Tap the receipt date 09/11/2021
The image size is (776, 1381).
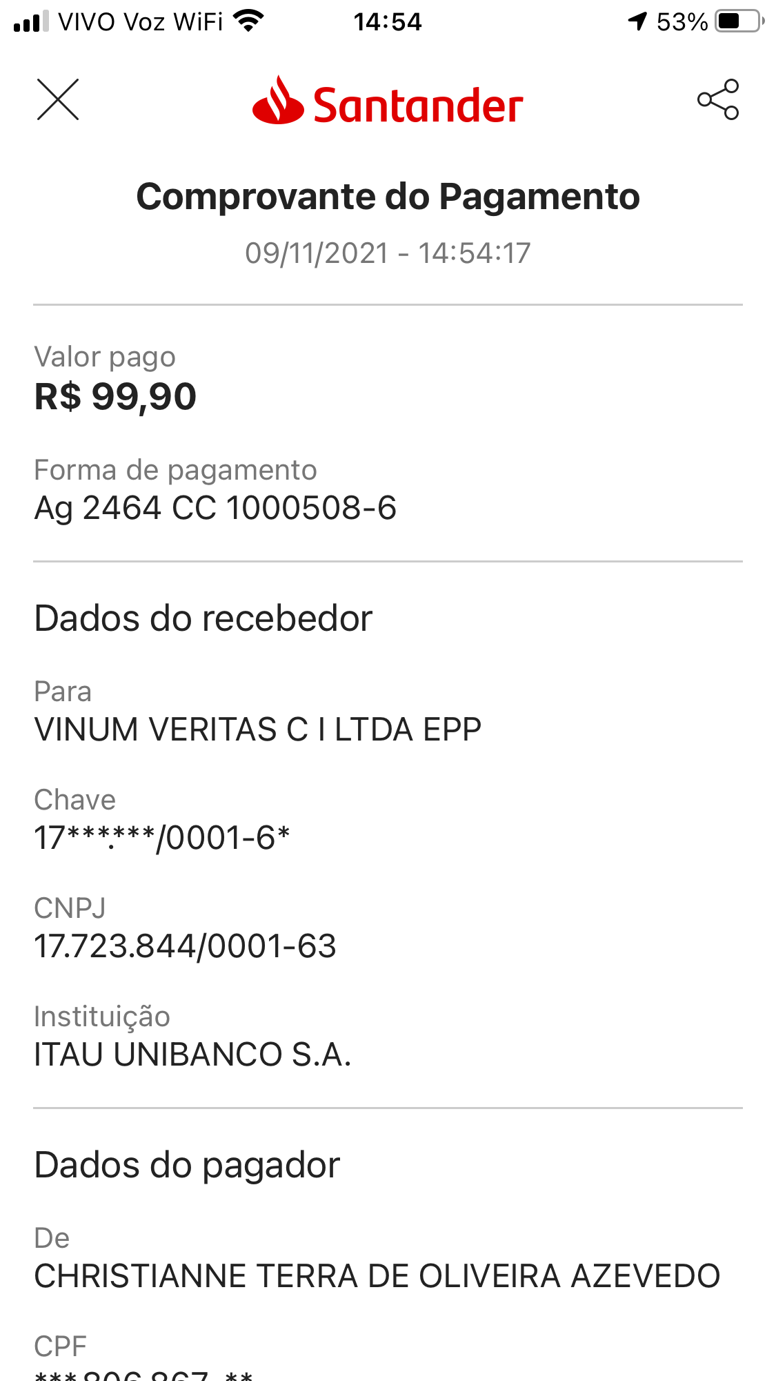317,253
